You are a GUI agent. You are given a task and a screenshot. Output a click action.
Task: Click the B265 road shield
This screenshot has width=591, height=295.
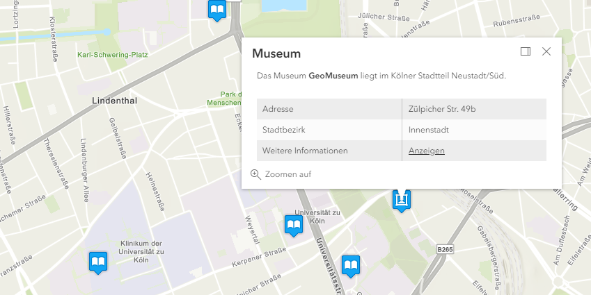point(445,248)
